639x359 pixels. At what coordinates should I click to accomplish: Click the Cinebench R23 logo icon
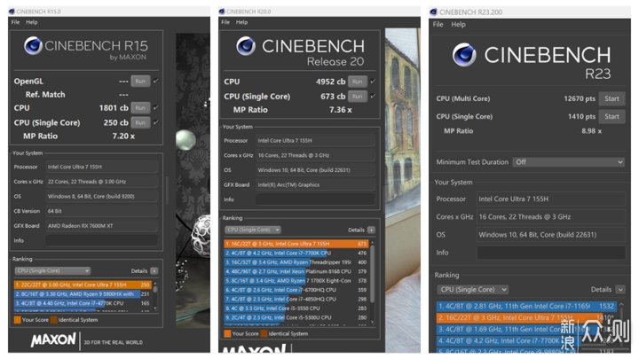pos(464,55)
